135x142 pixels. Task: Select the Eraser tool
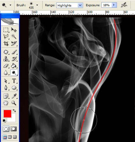[6, 66]
